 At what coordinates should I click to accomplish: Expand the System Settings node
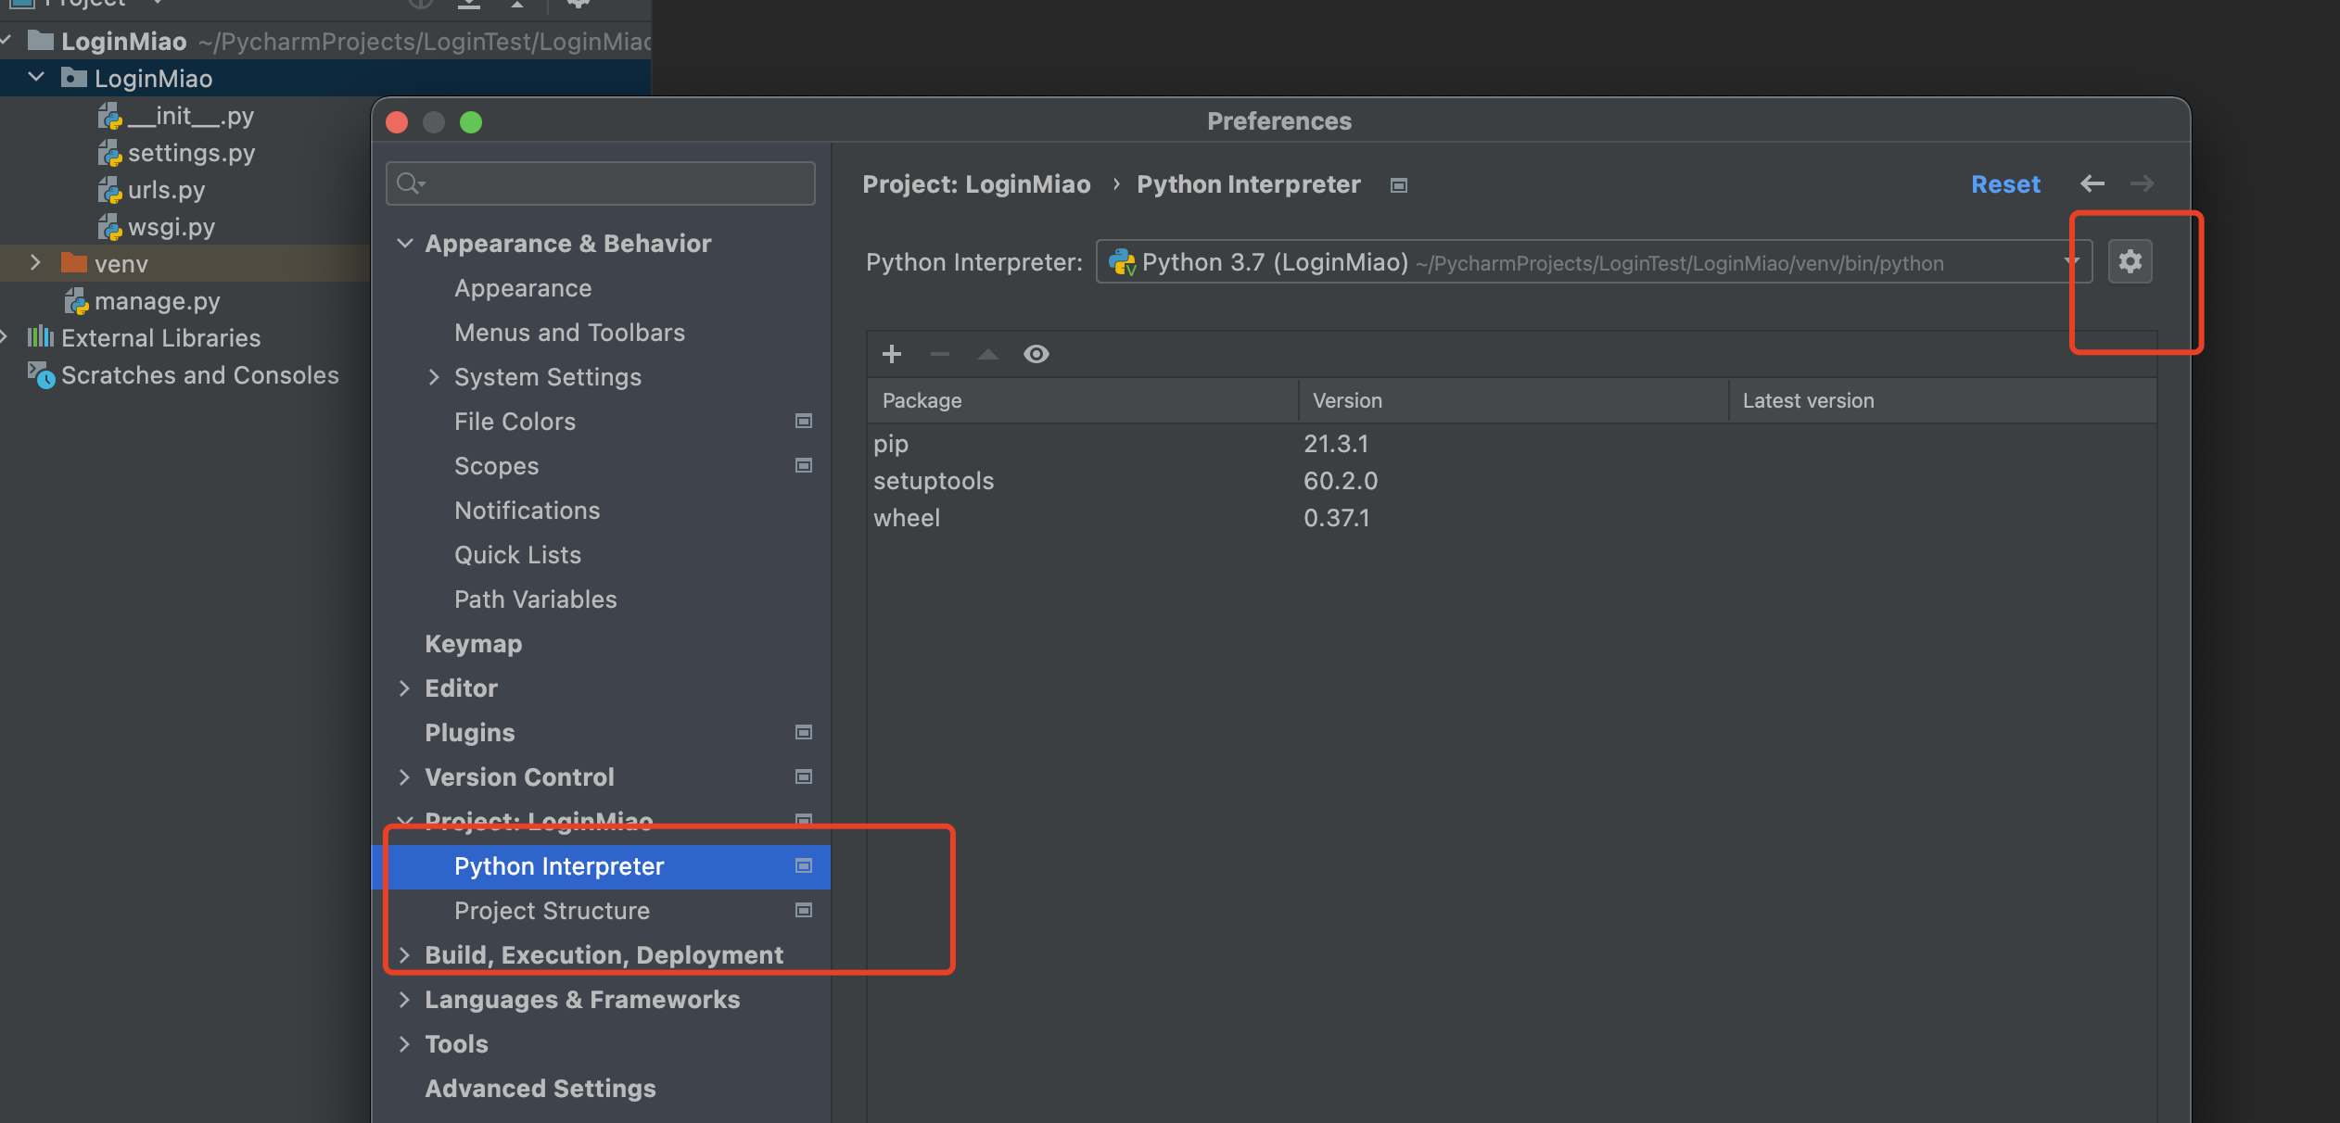pyautogui.click(x=434, y=377)
